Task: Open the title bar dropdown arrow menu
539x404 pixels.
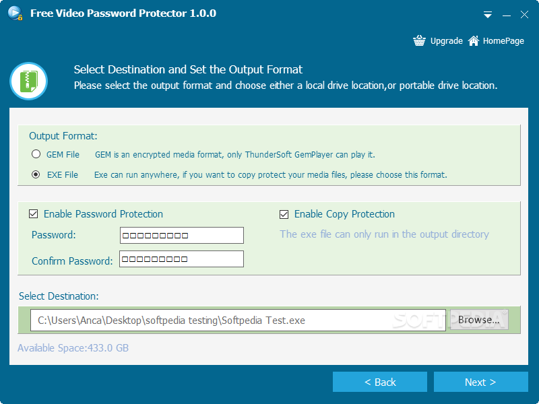Action: (487, 15)
